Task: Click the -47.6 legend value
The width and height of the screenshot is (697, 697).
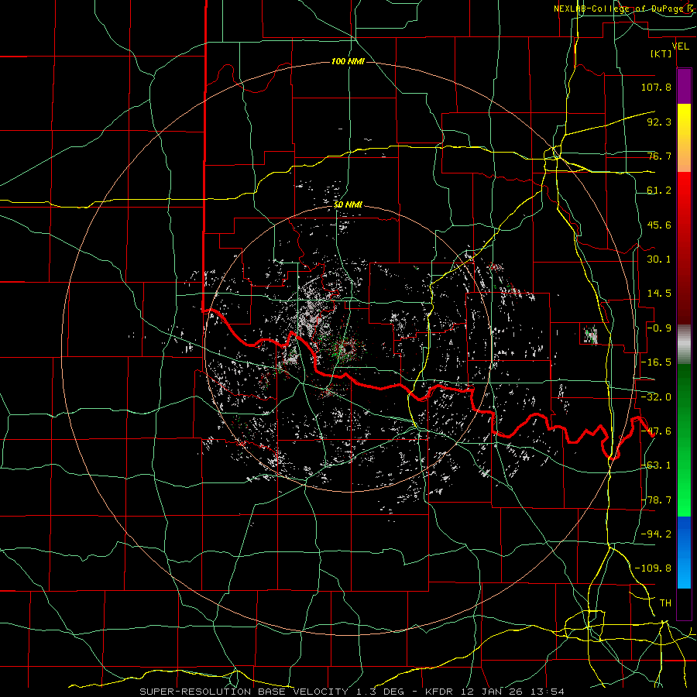Action: coord(656,431)
